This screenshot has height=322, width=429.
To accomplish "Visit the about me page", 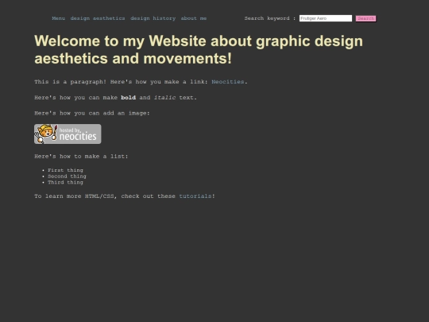I will [x=194, y=18].
